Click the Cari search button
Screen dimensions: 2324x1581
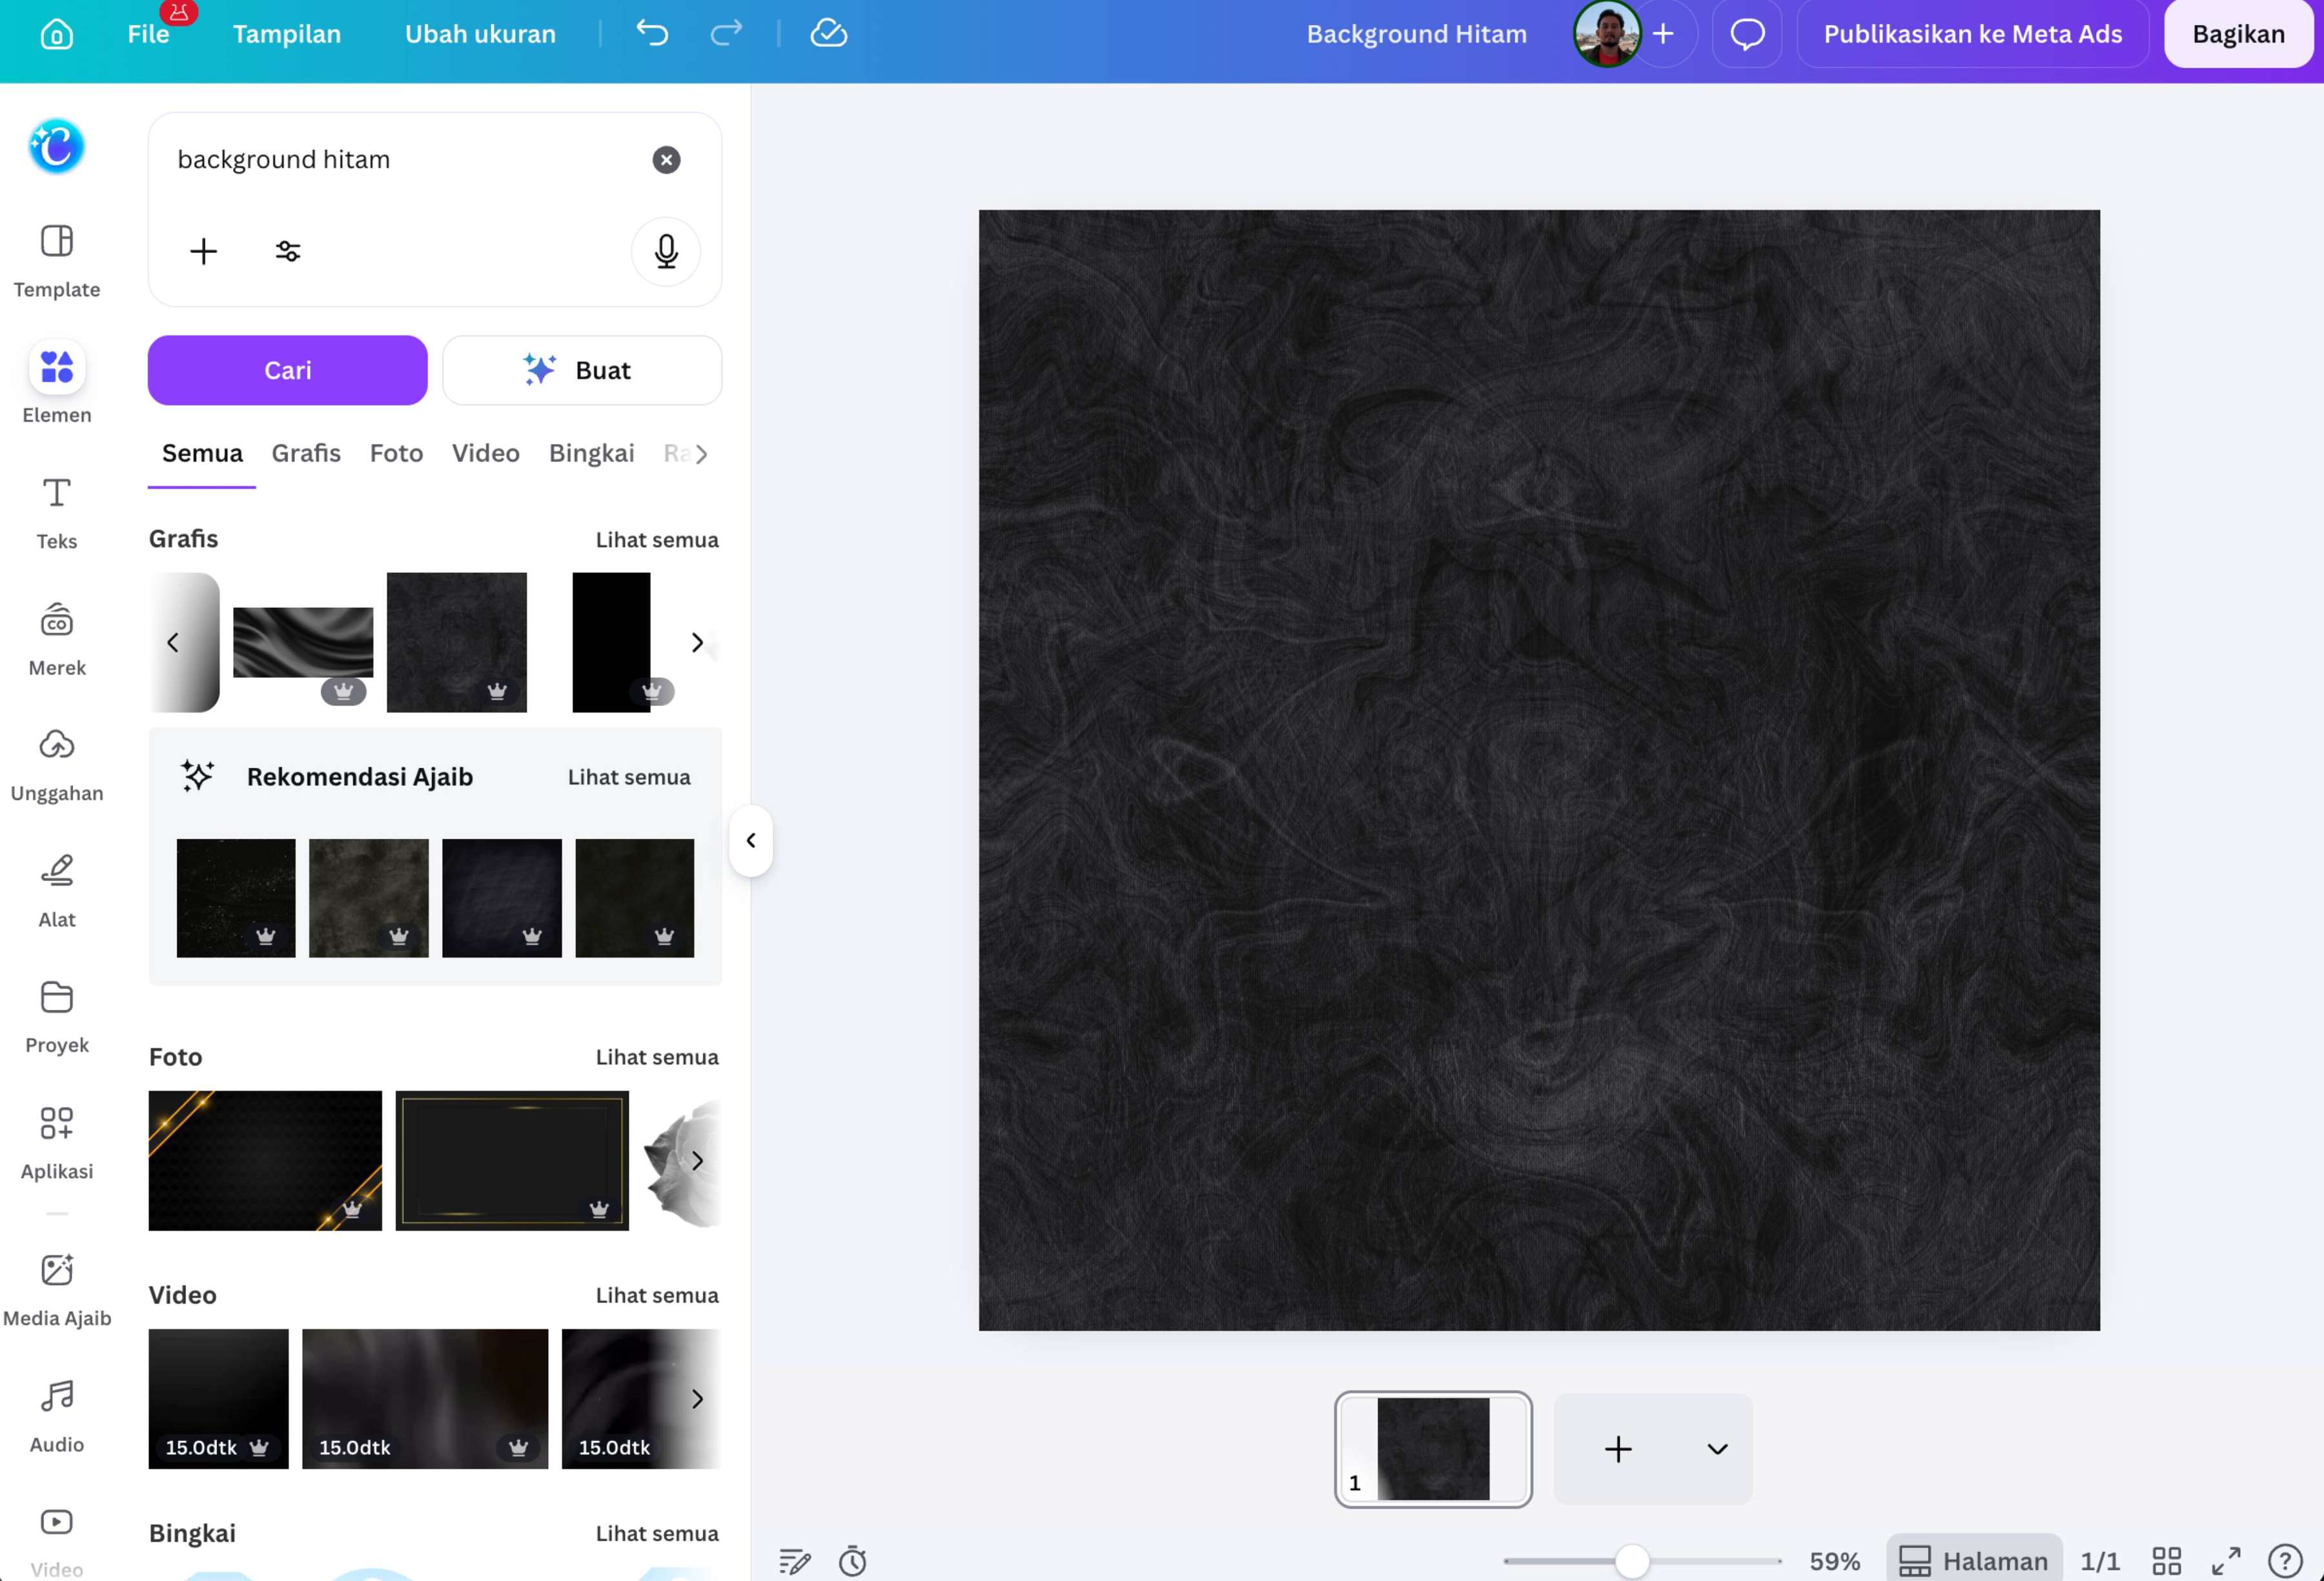click(287, 371)
